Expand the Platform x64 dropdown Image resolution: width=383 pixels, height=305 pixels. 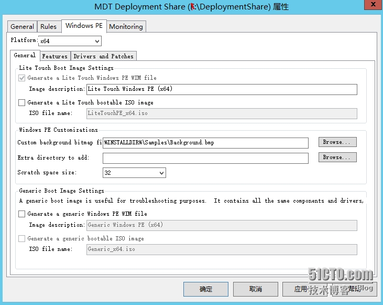(x=70, y=41)
